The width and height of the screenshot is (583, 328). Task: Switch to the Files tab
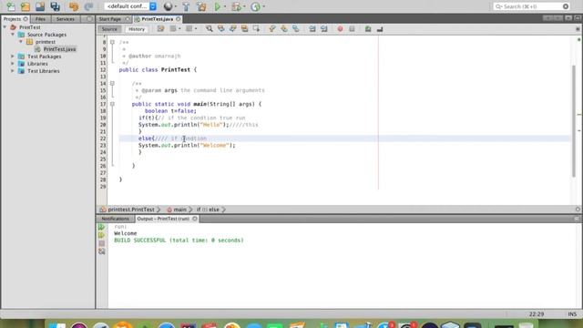(x=40, y=19)
